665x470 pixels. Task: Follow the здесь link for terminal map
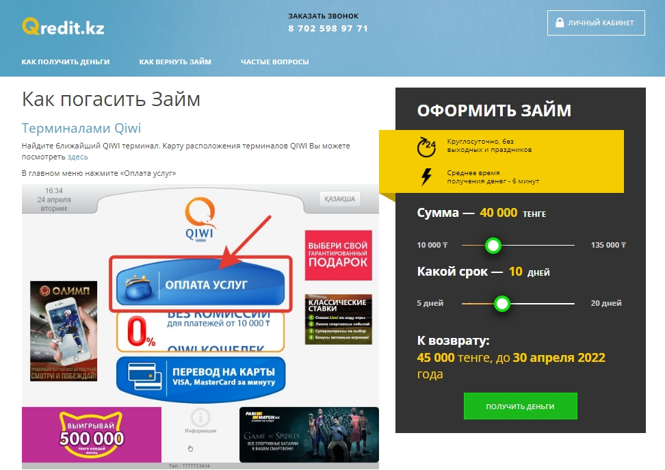[x=77, y=157]
